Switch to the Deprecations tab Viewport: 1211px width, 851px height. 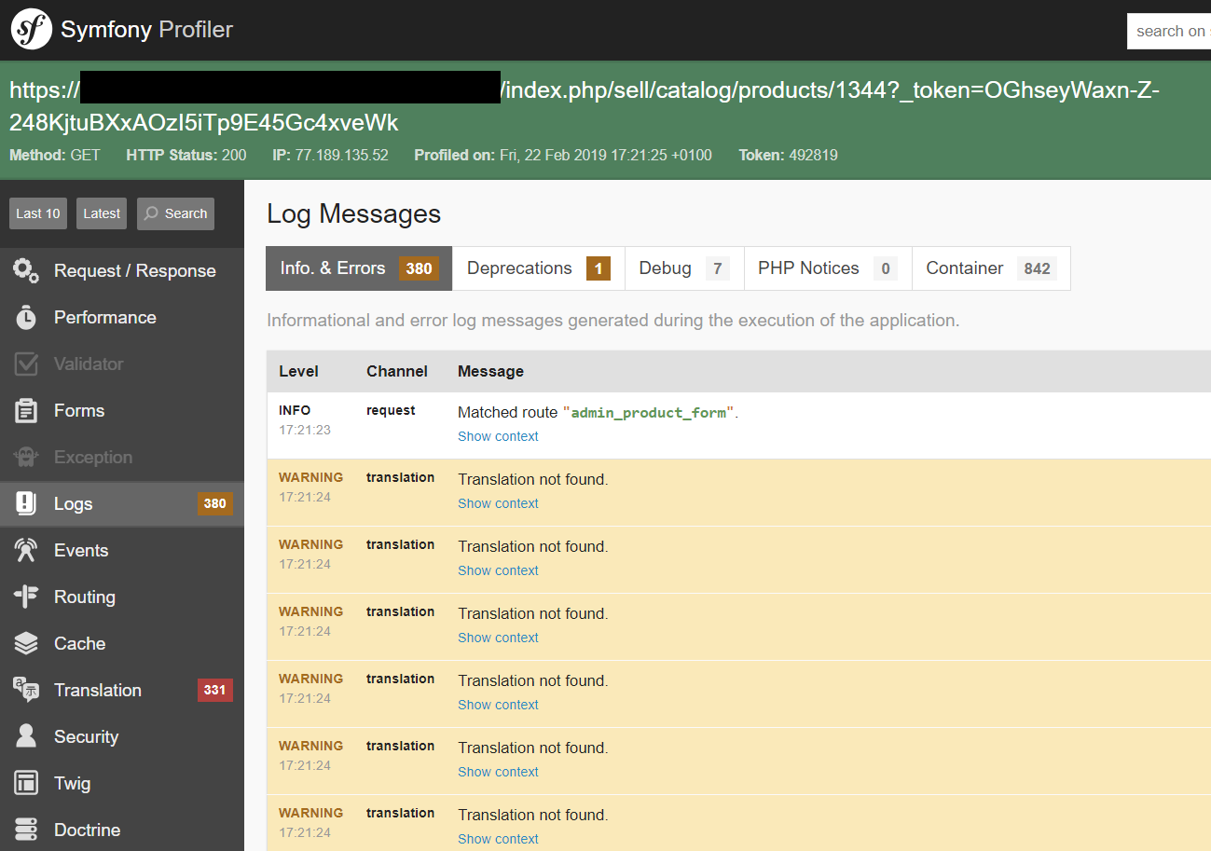click(x=538, y=268)
